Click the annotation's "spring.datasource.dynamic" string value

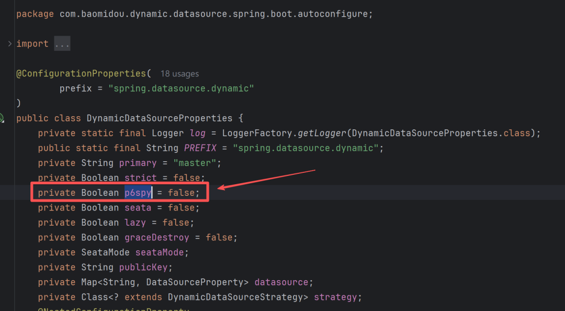click(181, 88)
